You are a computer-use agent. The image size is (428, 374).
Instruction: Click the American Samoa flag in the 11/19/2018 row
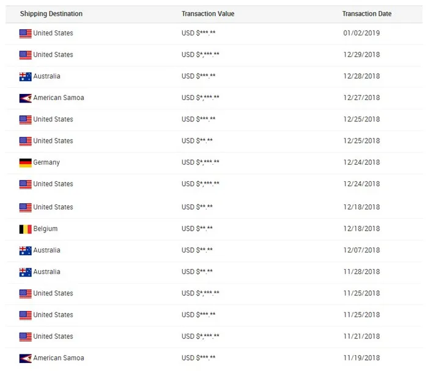(x=25, y=359)
